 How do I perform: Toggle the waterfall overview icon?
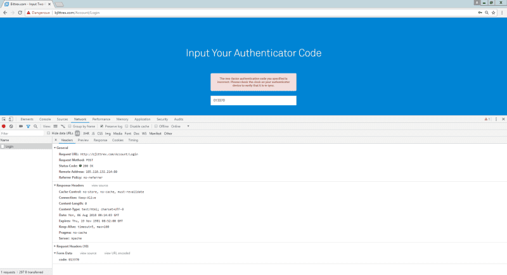tap(63, 126)
